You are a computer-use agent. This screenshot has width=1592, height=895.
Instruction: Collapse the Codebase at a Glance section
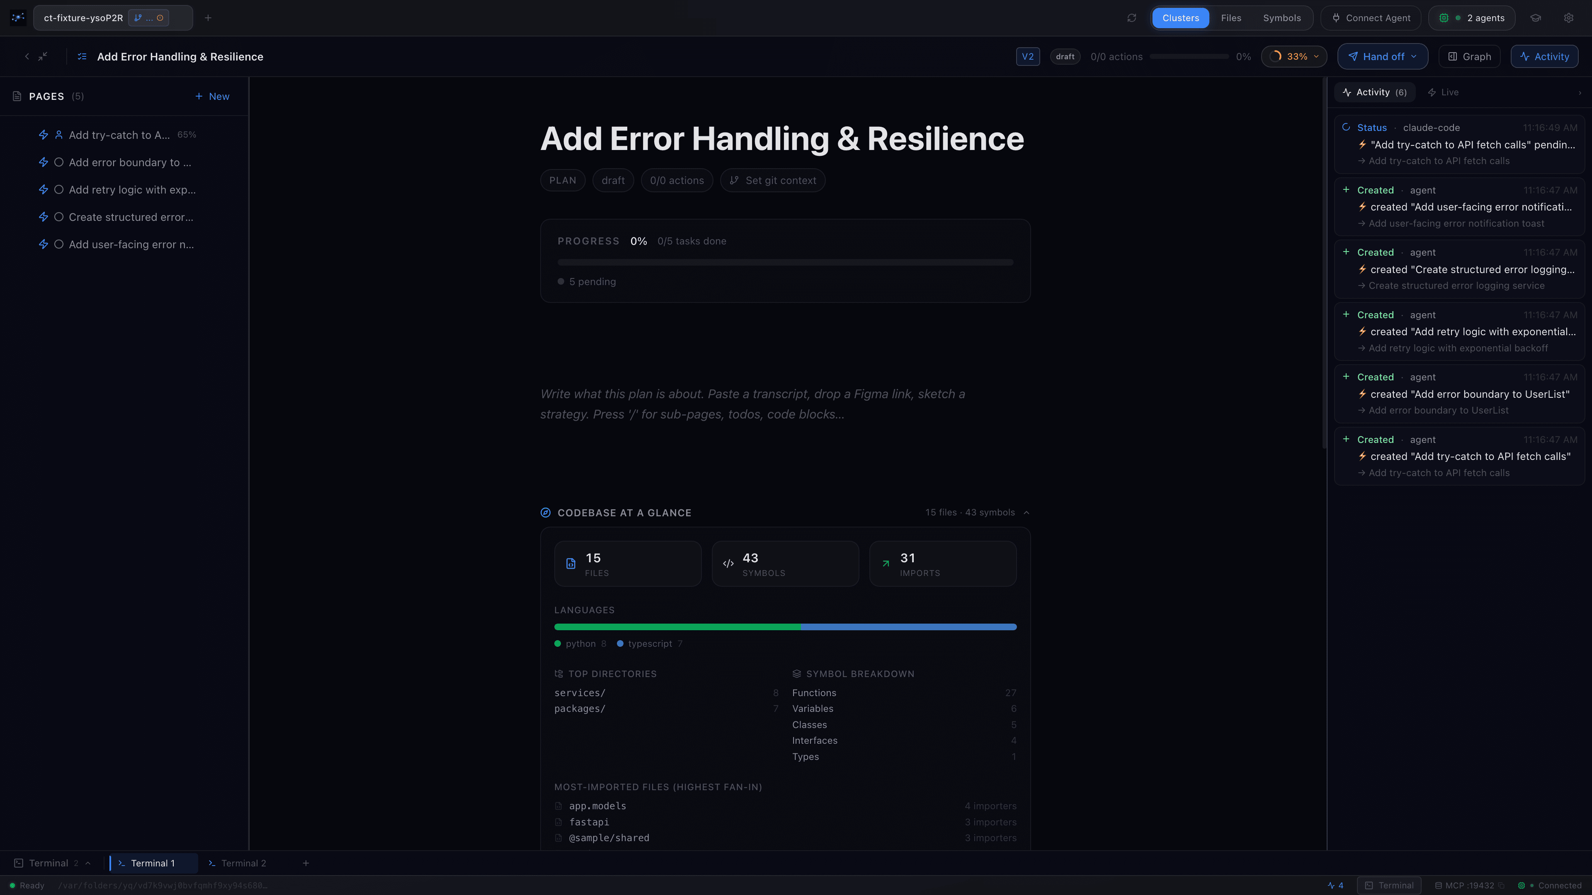click(1027, 513)
